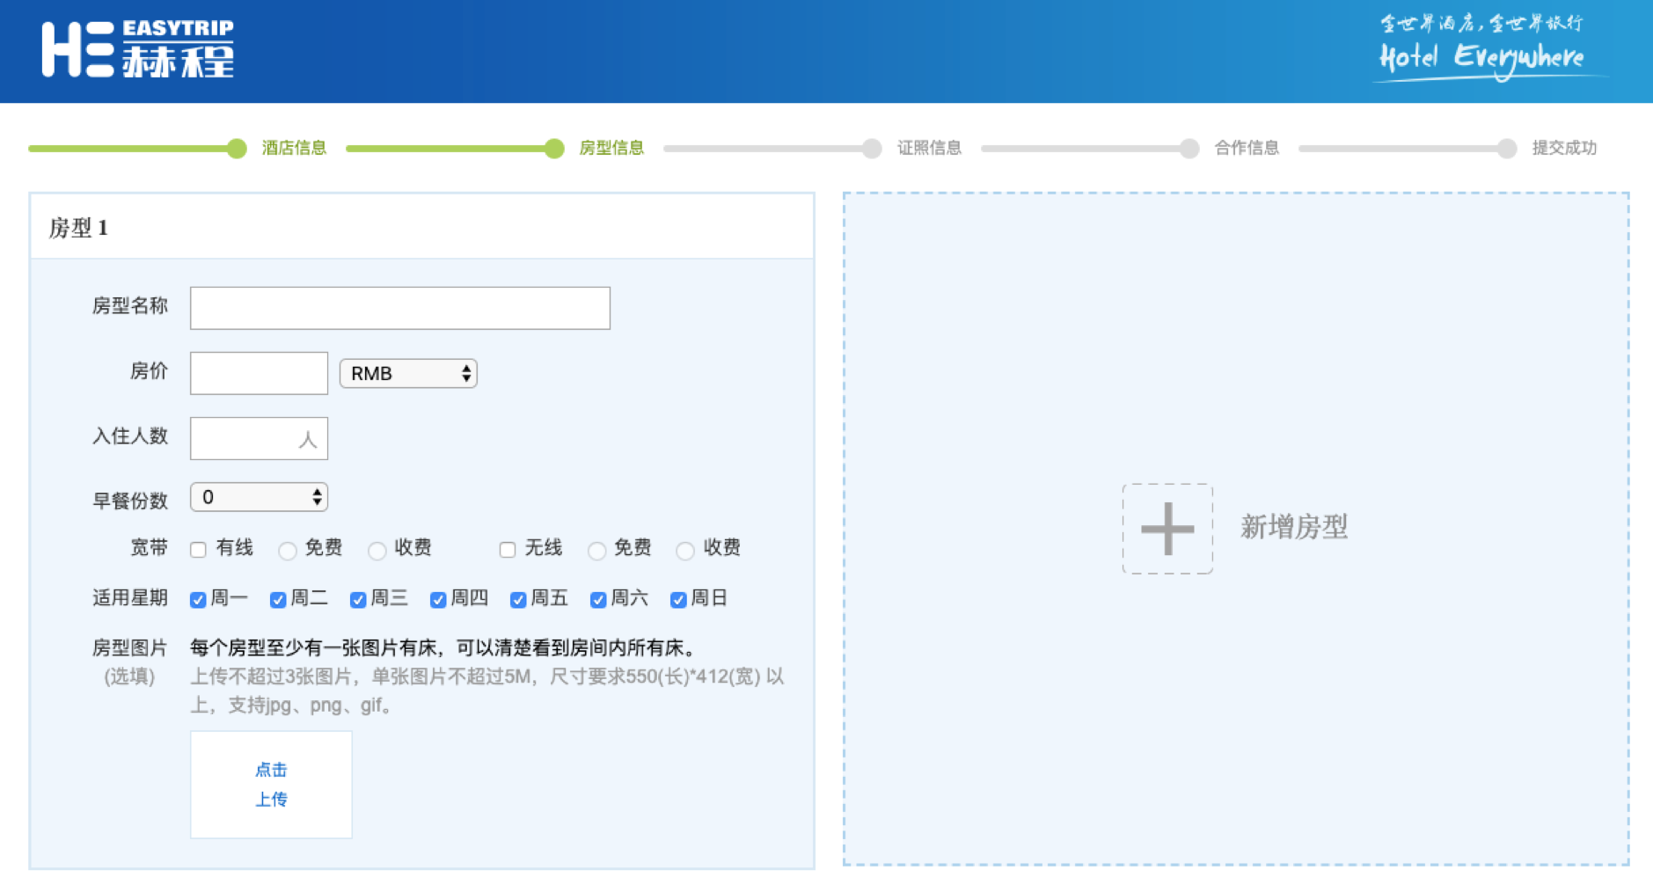Uncheck the 周四 checkbox
This screenshot has width=1653, height=892.
[438, 600]
